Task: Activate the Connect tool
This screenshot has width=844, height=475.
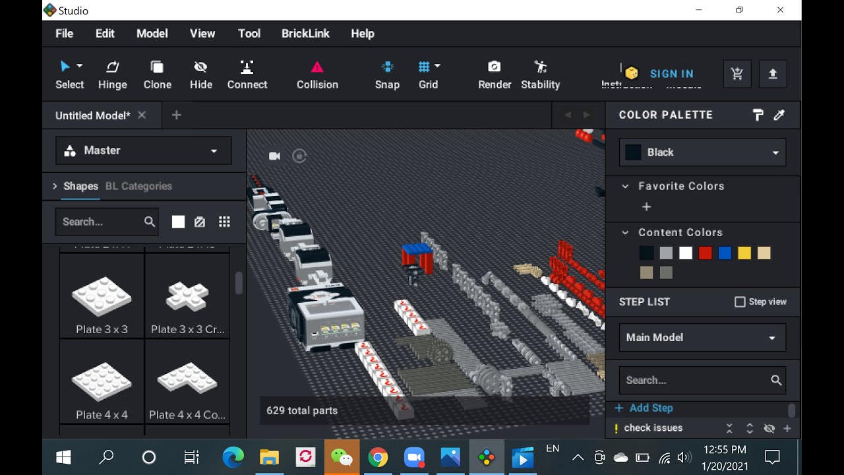Action: pos(247,75)
